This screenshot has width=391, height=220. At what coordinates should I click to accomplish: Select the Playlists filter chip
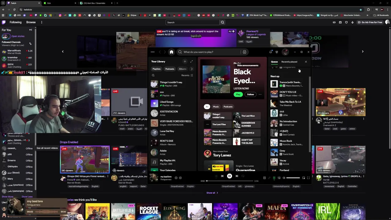tap(156, 69)
